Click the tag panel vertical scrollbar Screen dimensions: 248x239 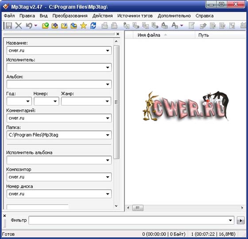pyautogui.click(x=116, y=102)
